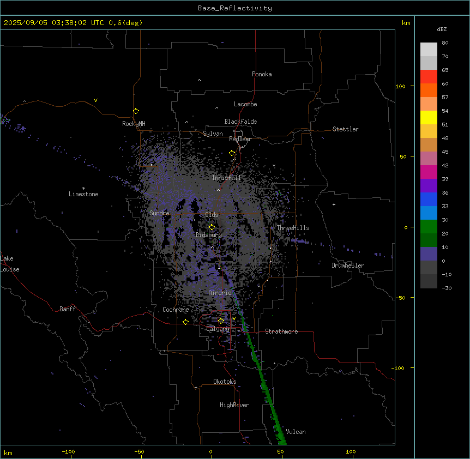
Task: Click the Banff label
Action: click(68, 309)
